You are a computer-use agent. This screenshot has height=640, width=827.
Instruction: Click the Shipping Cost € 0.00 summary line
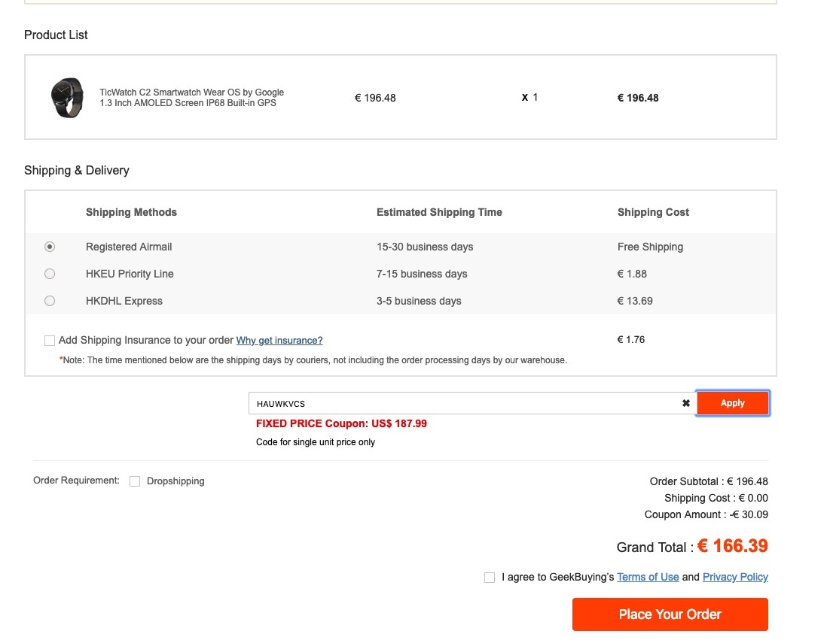716,498
